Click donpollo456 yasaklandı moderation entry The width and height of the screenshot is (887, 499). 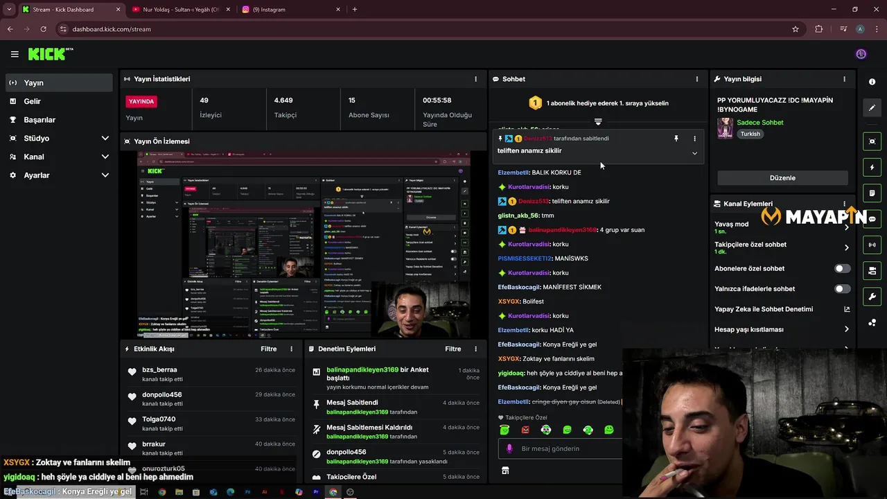coord(395,456)
